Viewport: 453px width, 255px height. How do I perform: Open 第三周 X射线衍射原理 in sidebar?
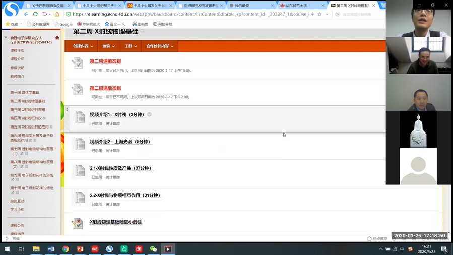[28, 110]
